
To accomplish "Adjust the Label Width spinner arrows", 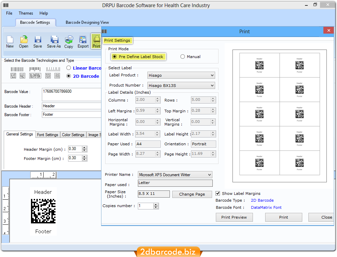I will click(x=157, y=134).
